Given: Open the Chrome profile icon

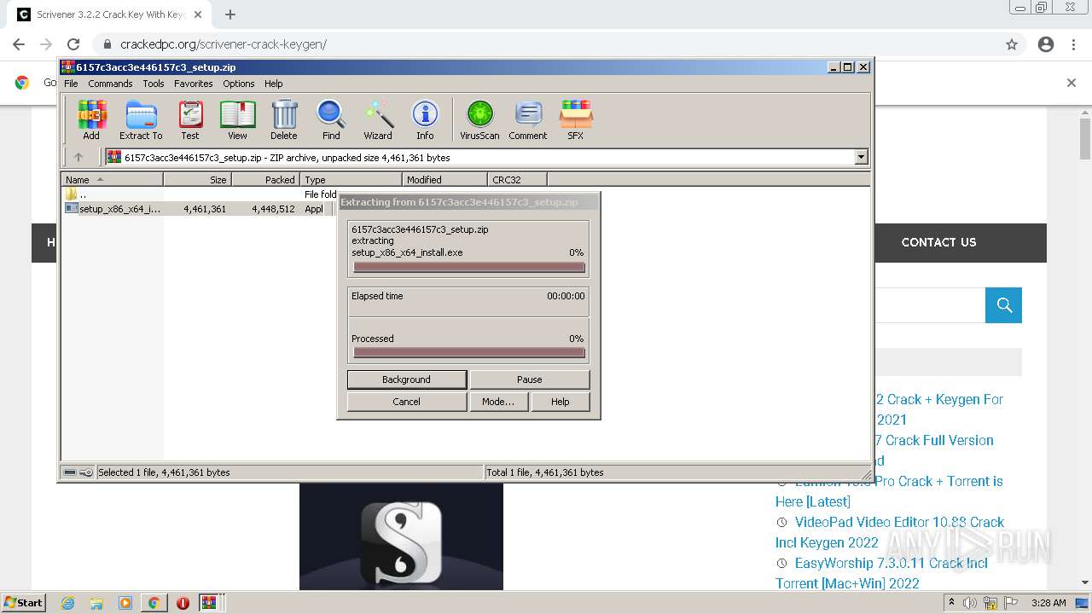Looking at the screenshot, I should click(1046, 44).
